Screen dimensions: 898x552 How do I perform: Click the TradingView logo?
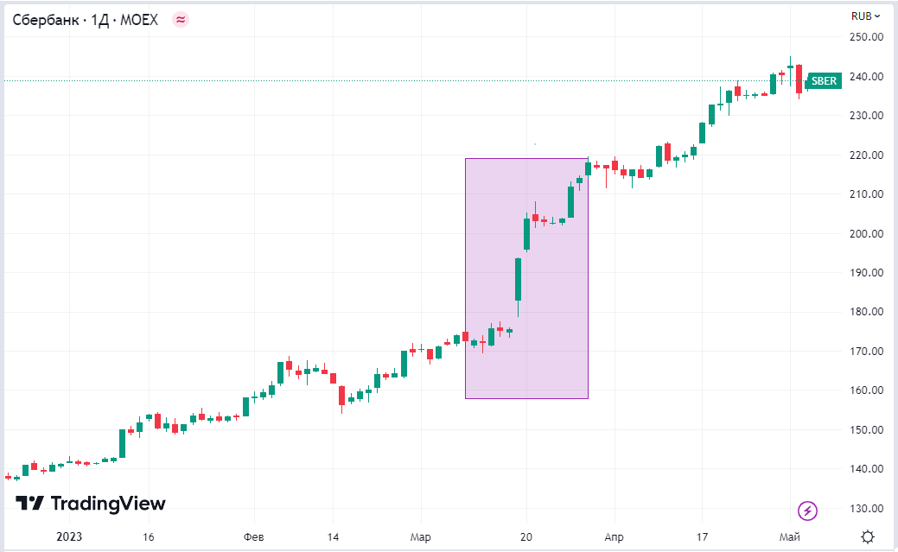click(91, 504)
